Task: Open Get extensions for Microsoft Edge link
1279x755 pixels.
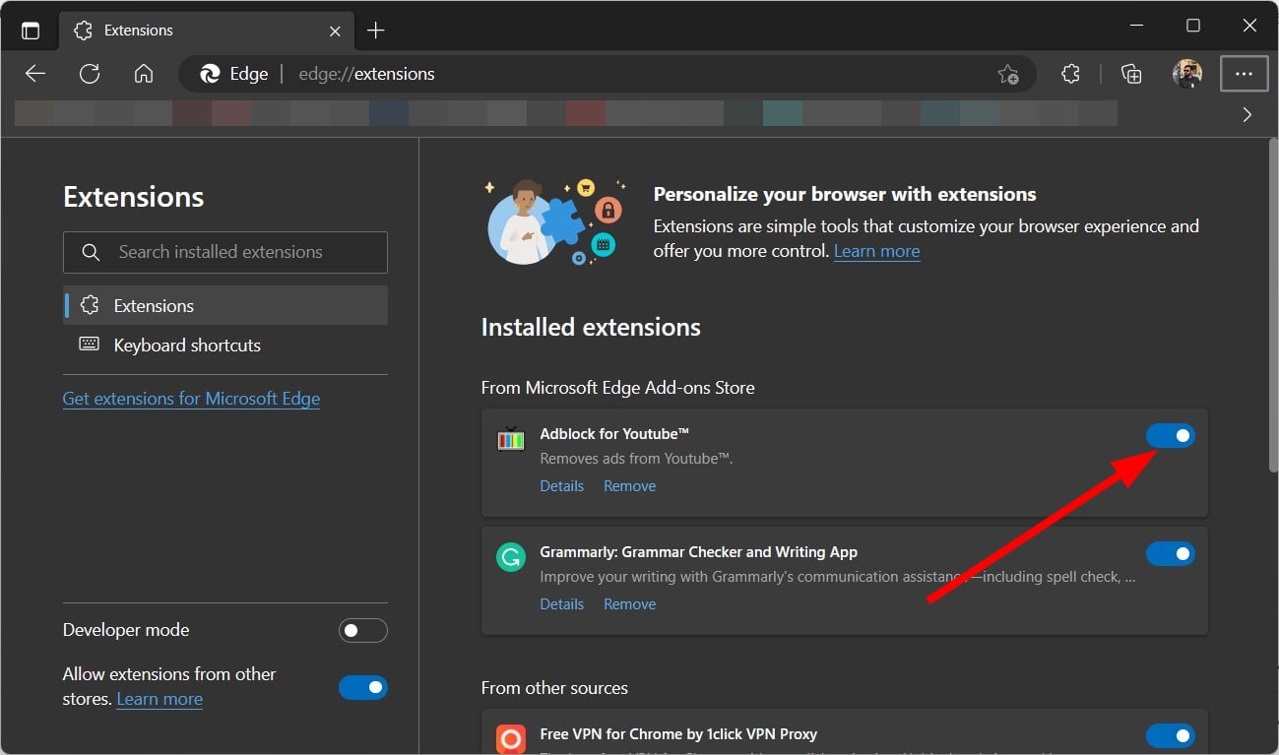Action: tap(191, 399)
